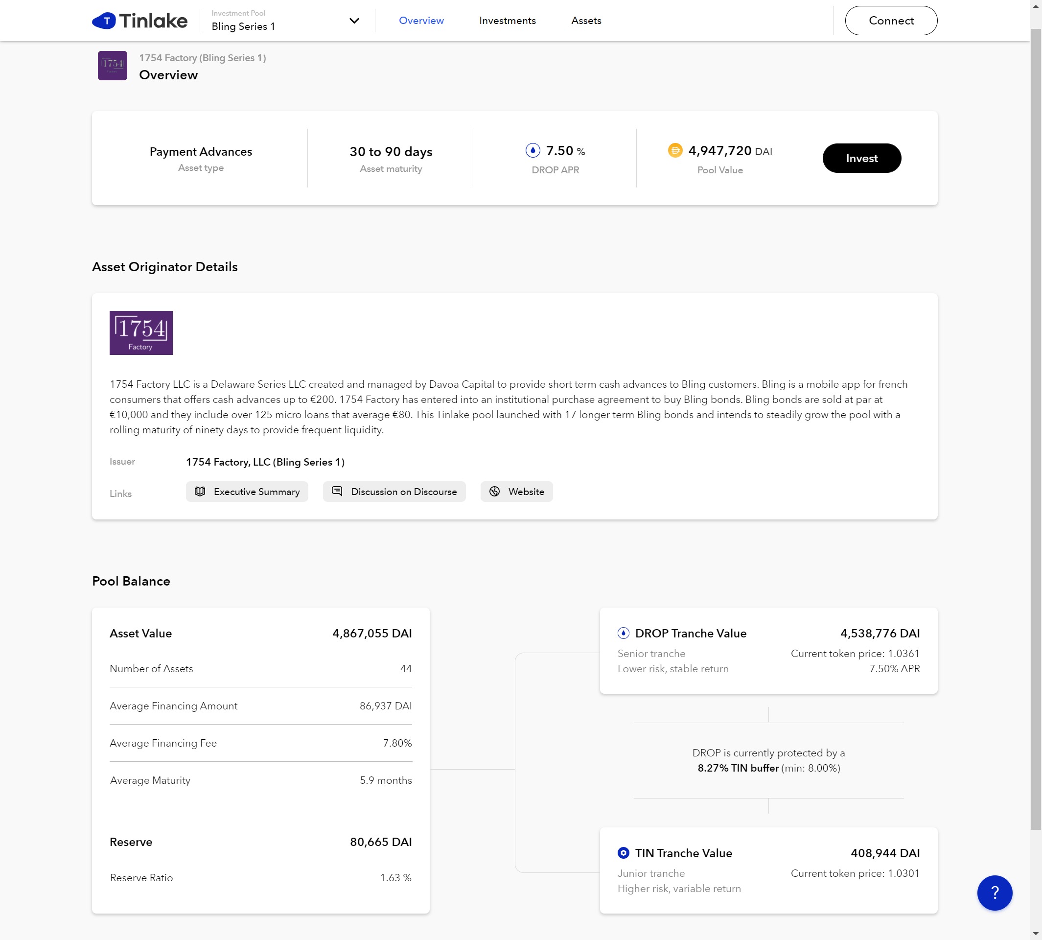Click the '4,538,776 DAI' DROP tranche value
Image resolution: width=1042 pixels, height=940 pixels.
(x=880, y=634)
